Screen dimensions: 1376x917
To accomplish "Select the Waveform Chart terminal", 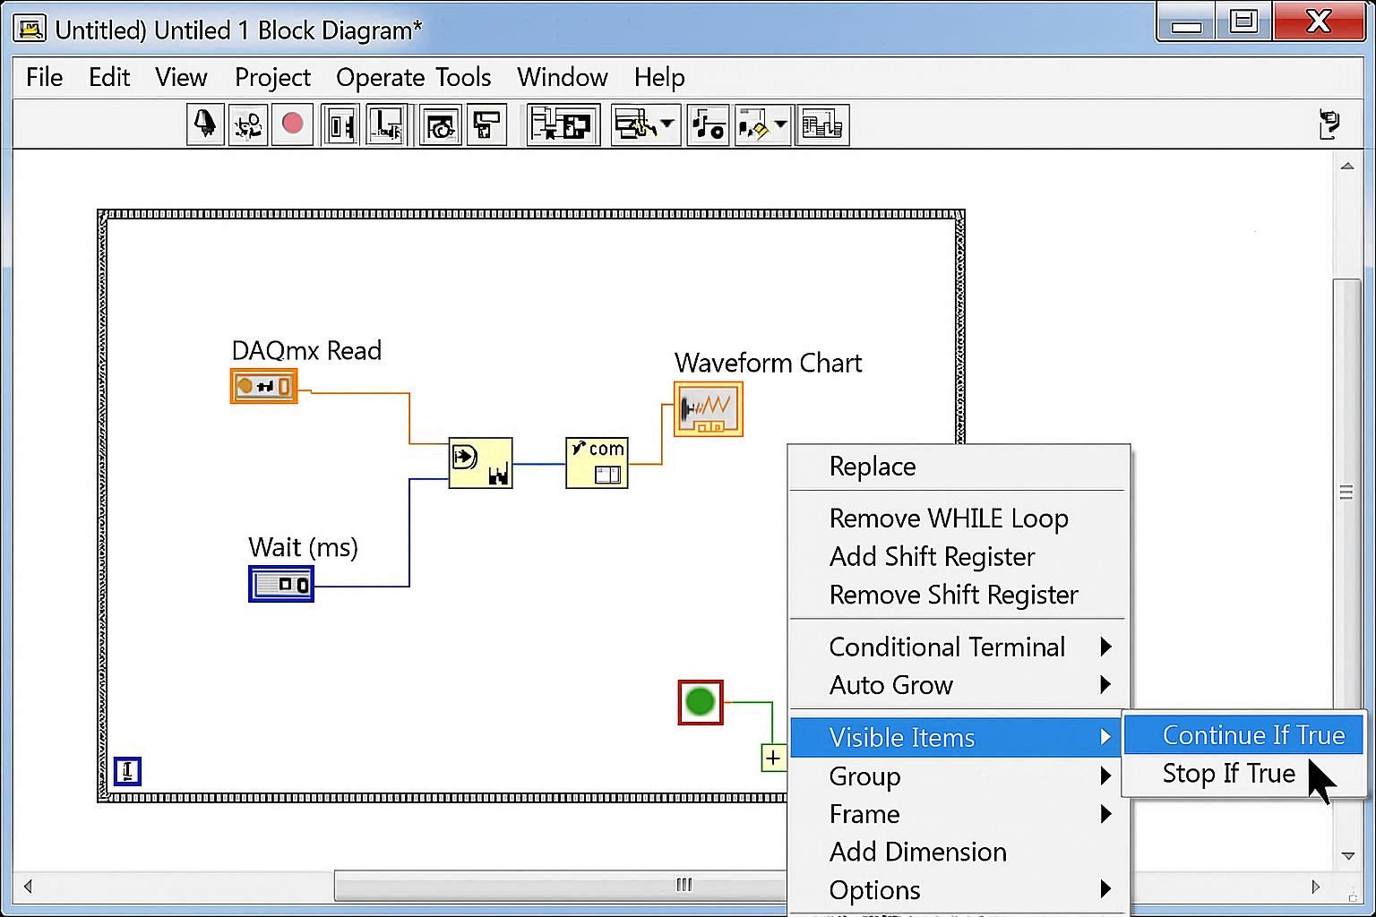I will pos(708,409).
